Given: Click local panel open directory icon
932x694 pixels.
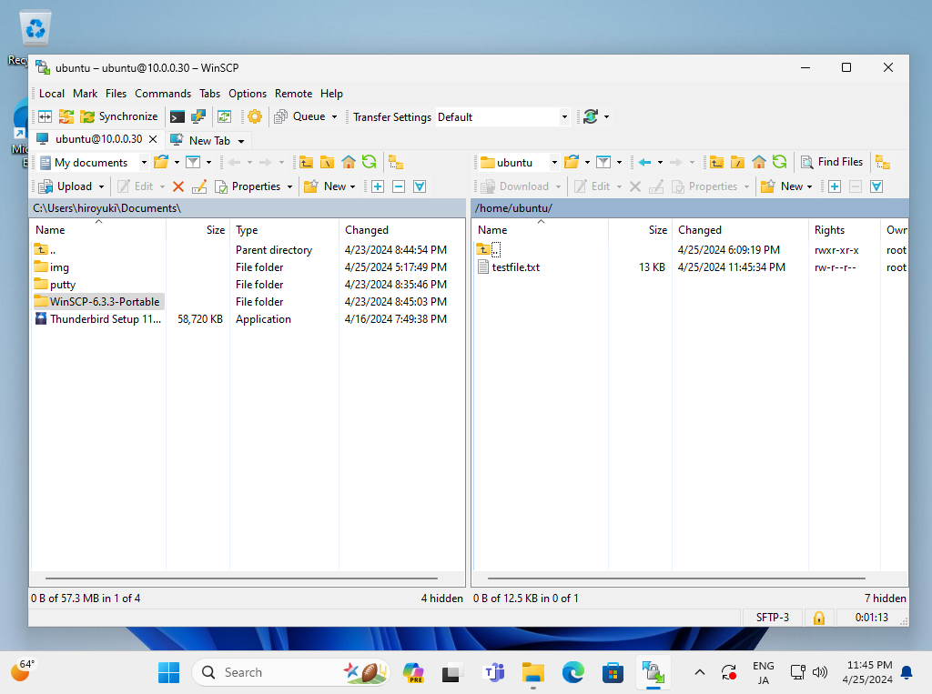Looking at the screenshot, I should point(161,162).
